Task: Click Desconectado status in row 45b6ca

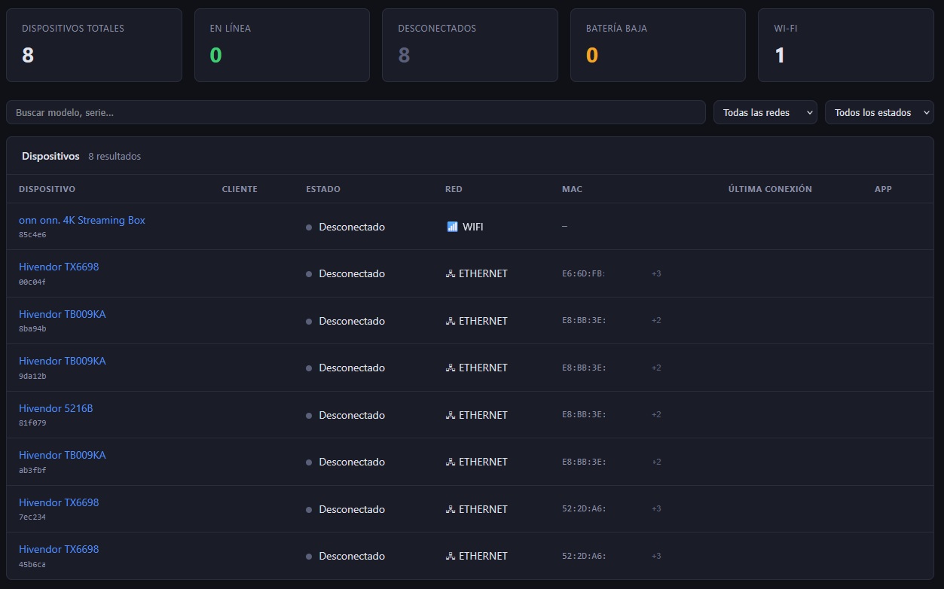Action: (352, 557)
